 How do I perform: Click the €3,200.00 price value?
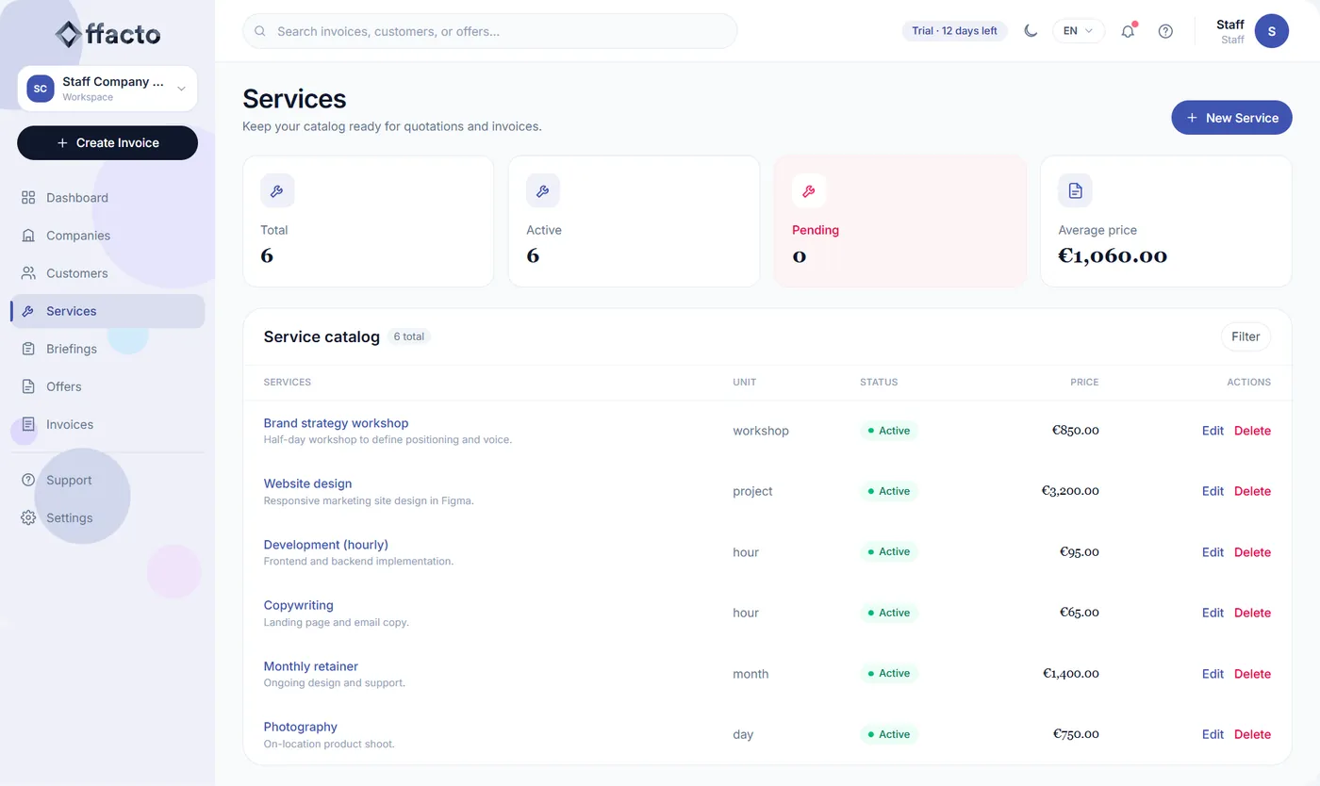click(1070, 491)
